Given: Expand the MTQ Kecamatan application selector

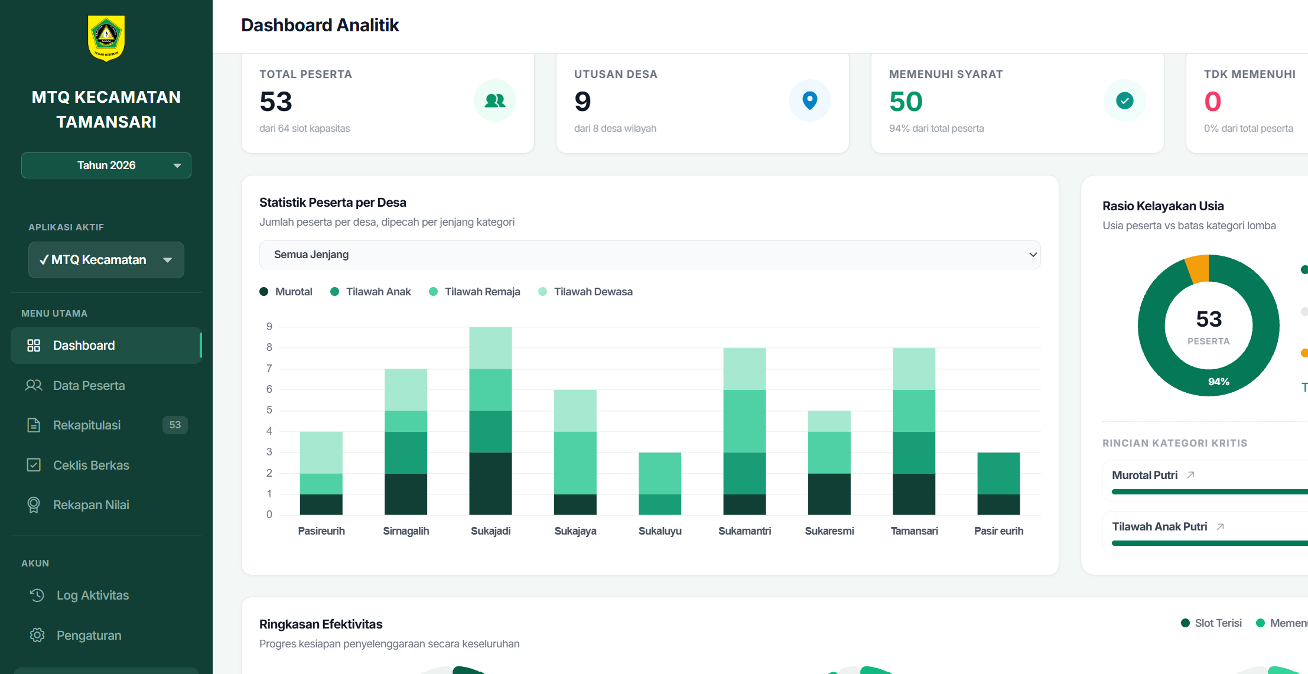Looking at the screenshot, I should (106, 260).
